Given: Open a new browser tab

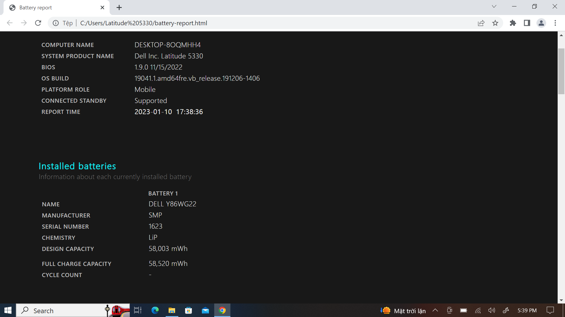Looking at the screenshot, I should [119, 8].
